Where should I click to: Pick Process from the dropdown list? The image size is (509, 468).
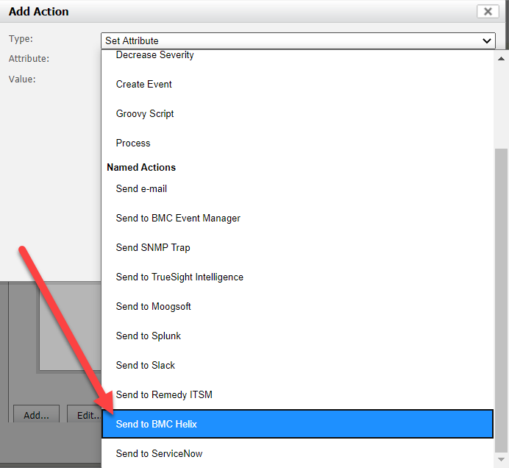(x=297, y=143)
